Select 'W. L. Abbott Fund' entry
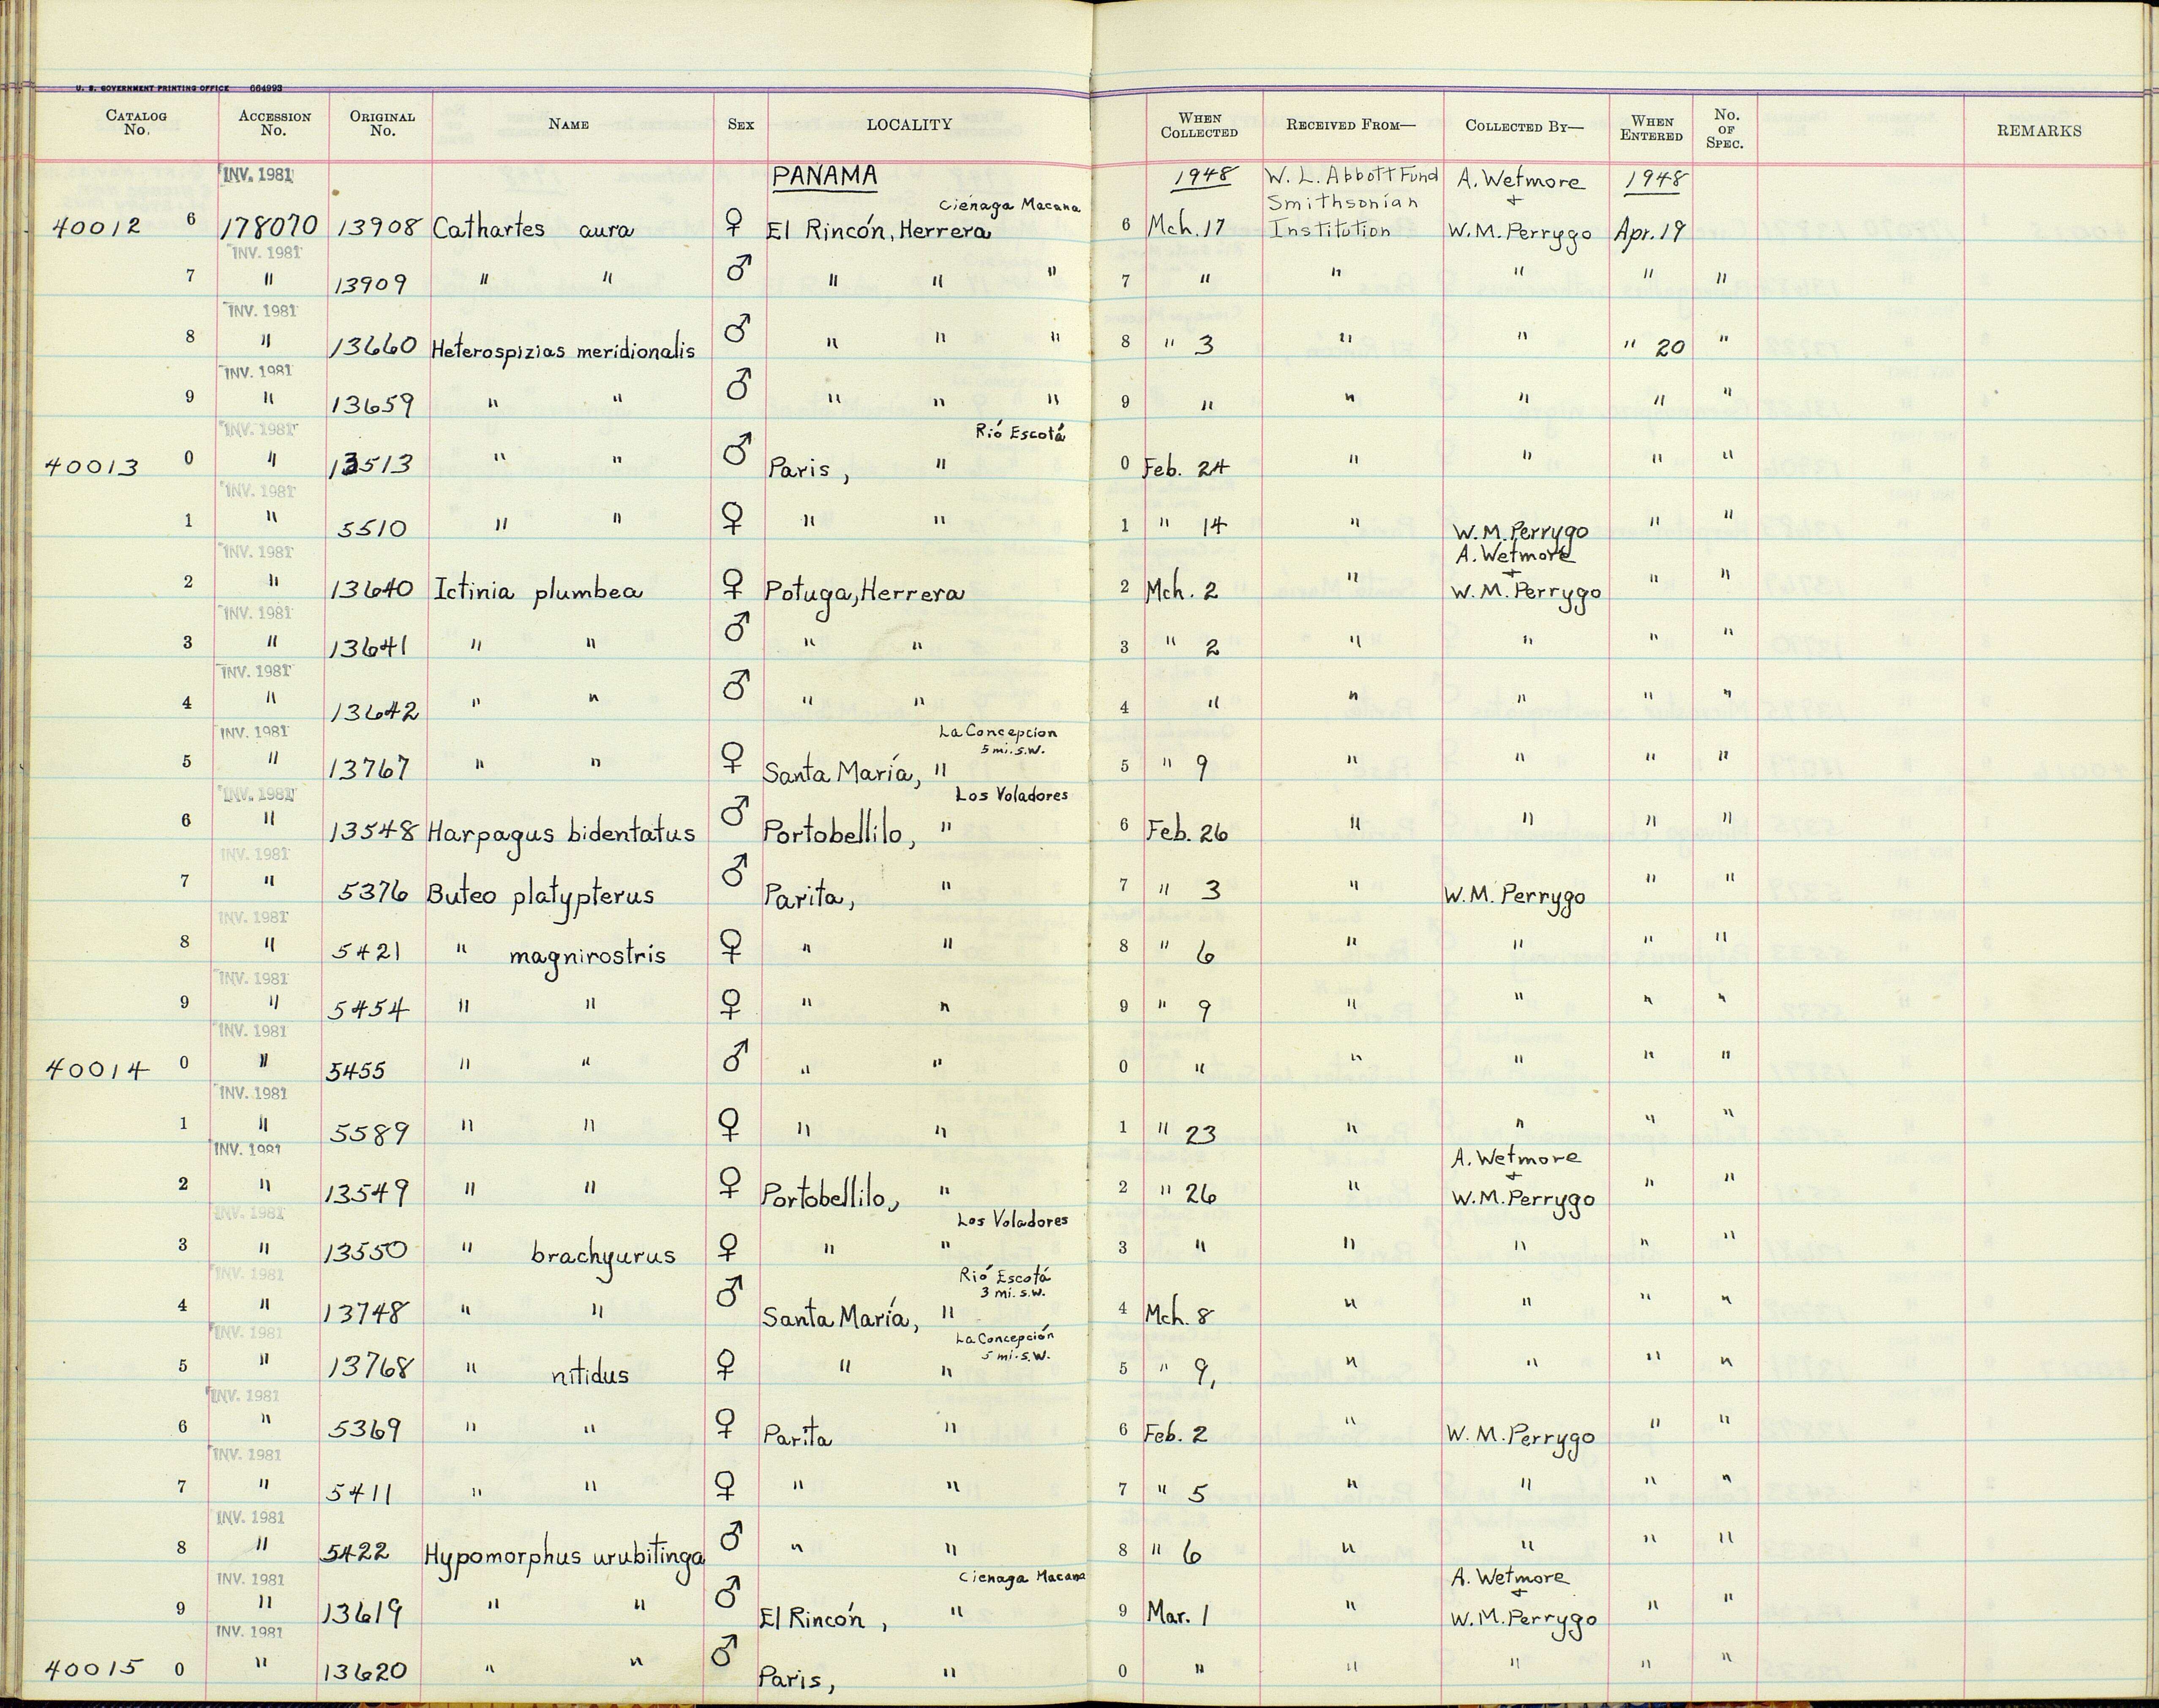This screenshot has height=1708, width=2159. [1351, 177]
